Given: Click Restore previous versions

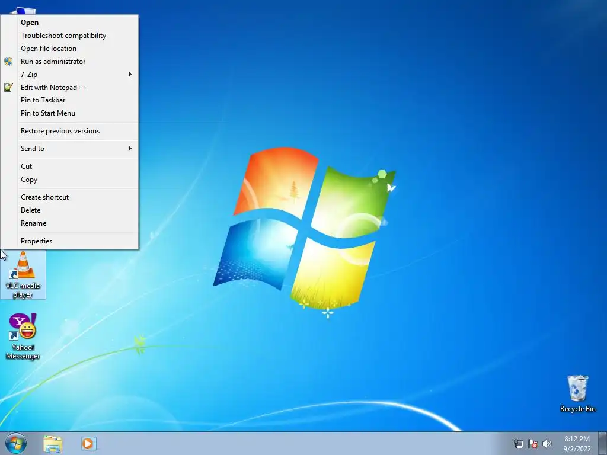Looking at the screenshot, I should 69,131.
